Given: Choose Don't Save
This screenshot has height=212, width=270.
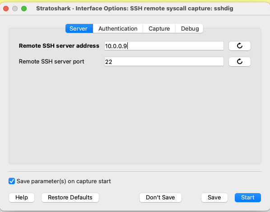Looking at the screenshot, I should pos(160,198).
